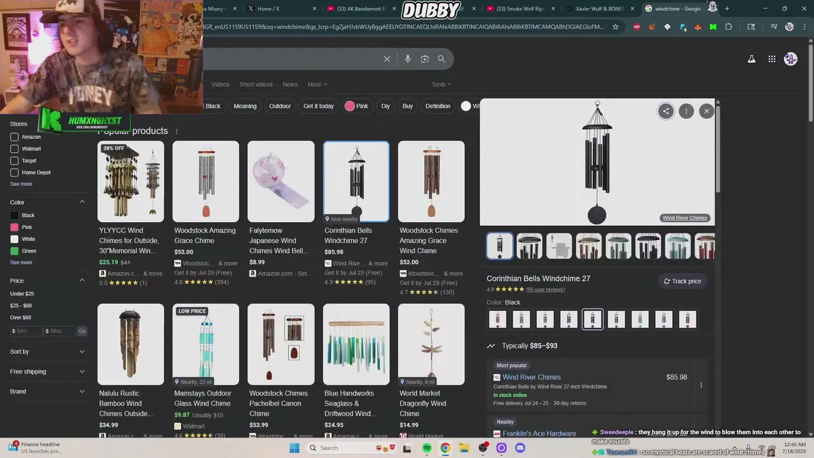Open more options in the product panel header

point(686,111)
